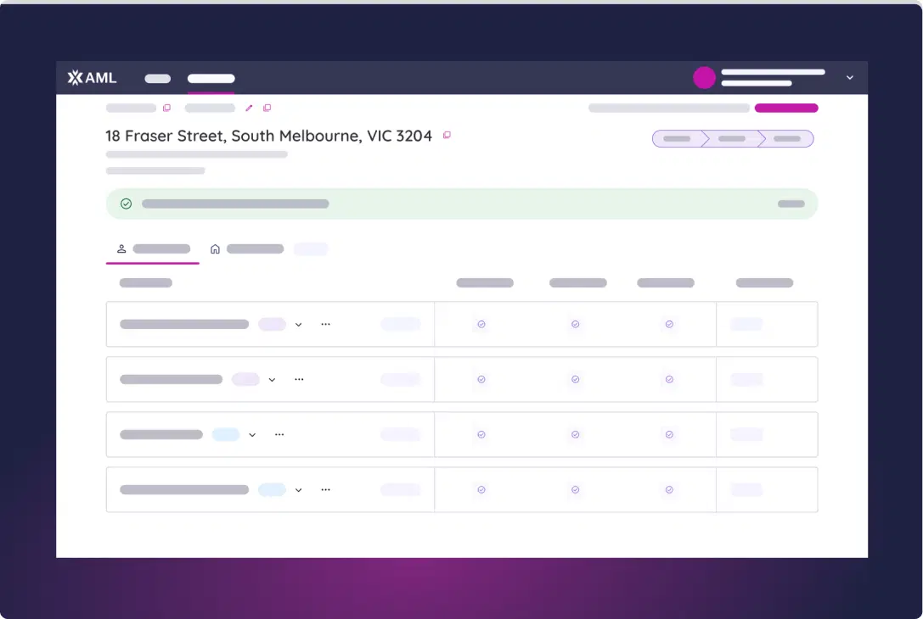Click the magenta button below the header
The height and width of the screenshot is (619, 923).
[786, 109]
